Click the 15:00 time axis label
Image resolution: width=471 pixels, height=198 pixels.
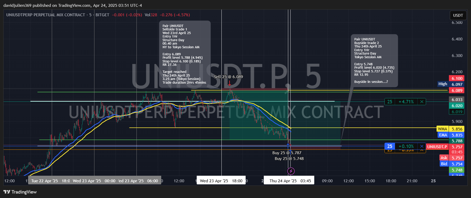click(369, 181)
